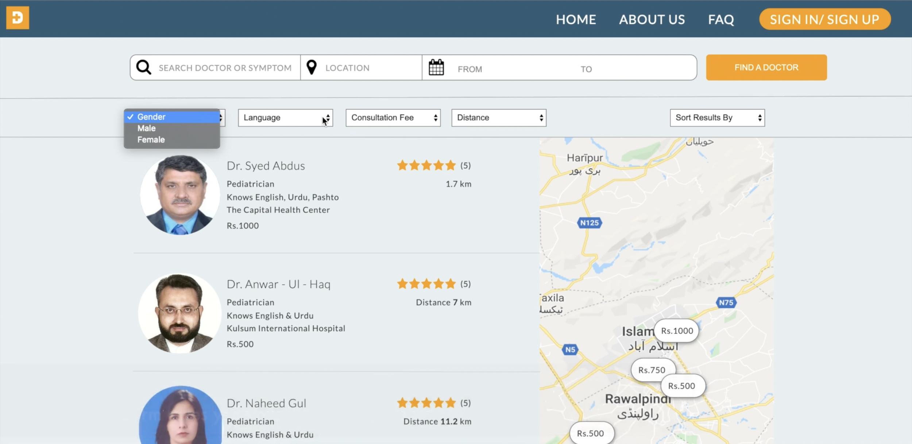Click the orange D logo icon
The width and height of the screenshot is (912, 444).
(x=18, y=18)
